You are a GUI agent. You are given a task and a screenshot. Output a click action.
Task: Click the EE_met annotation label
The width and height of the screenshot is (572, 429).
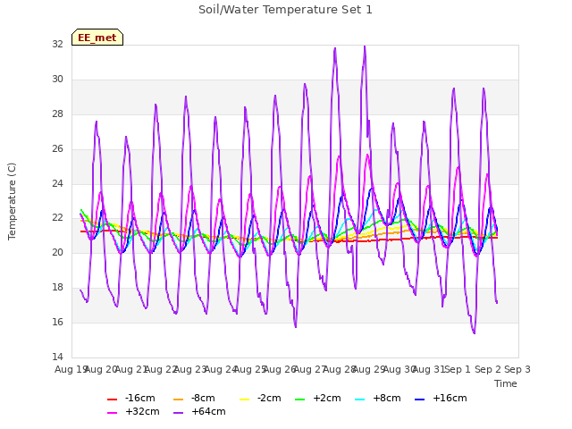(97, 38)
